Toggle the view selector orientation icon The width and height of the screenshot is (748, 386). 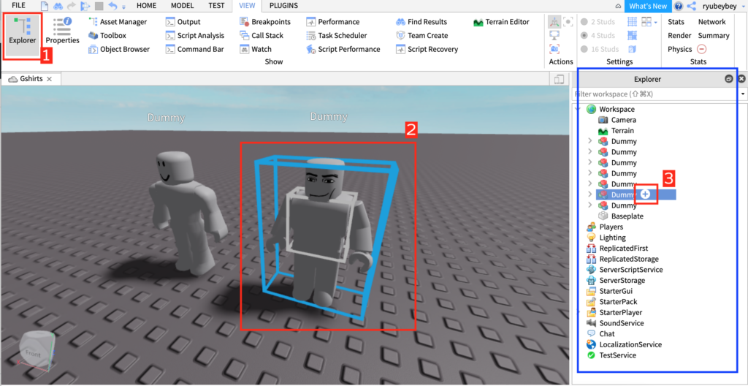(554, 21)
